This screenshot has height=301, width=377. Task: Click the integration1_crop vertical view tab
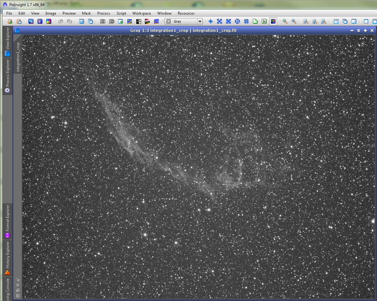pyautogui.click(x=18, y=57)
